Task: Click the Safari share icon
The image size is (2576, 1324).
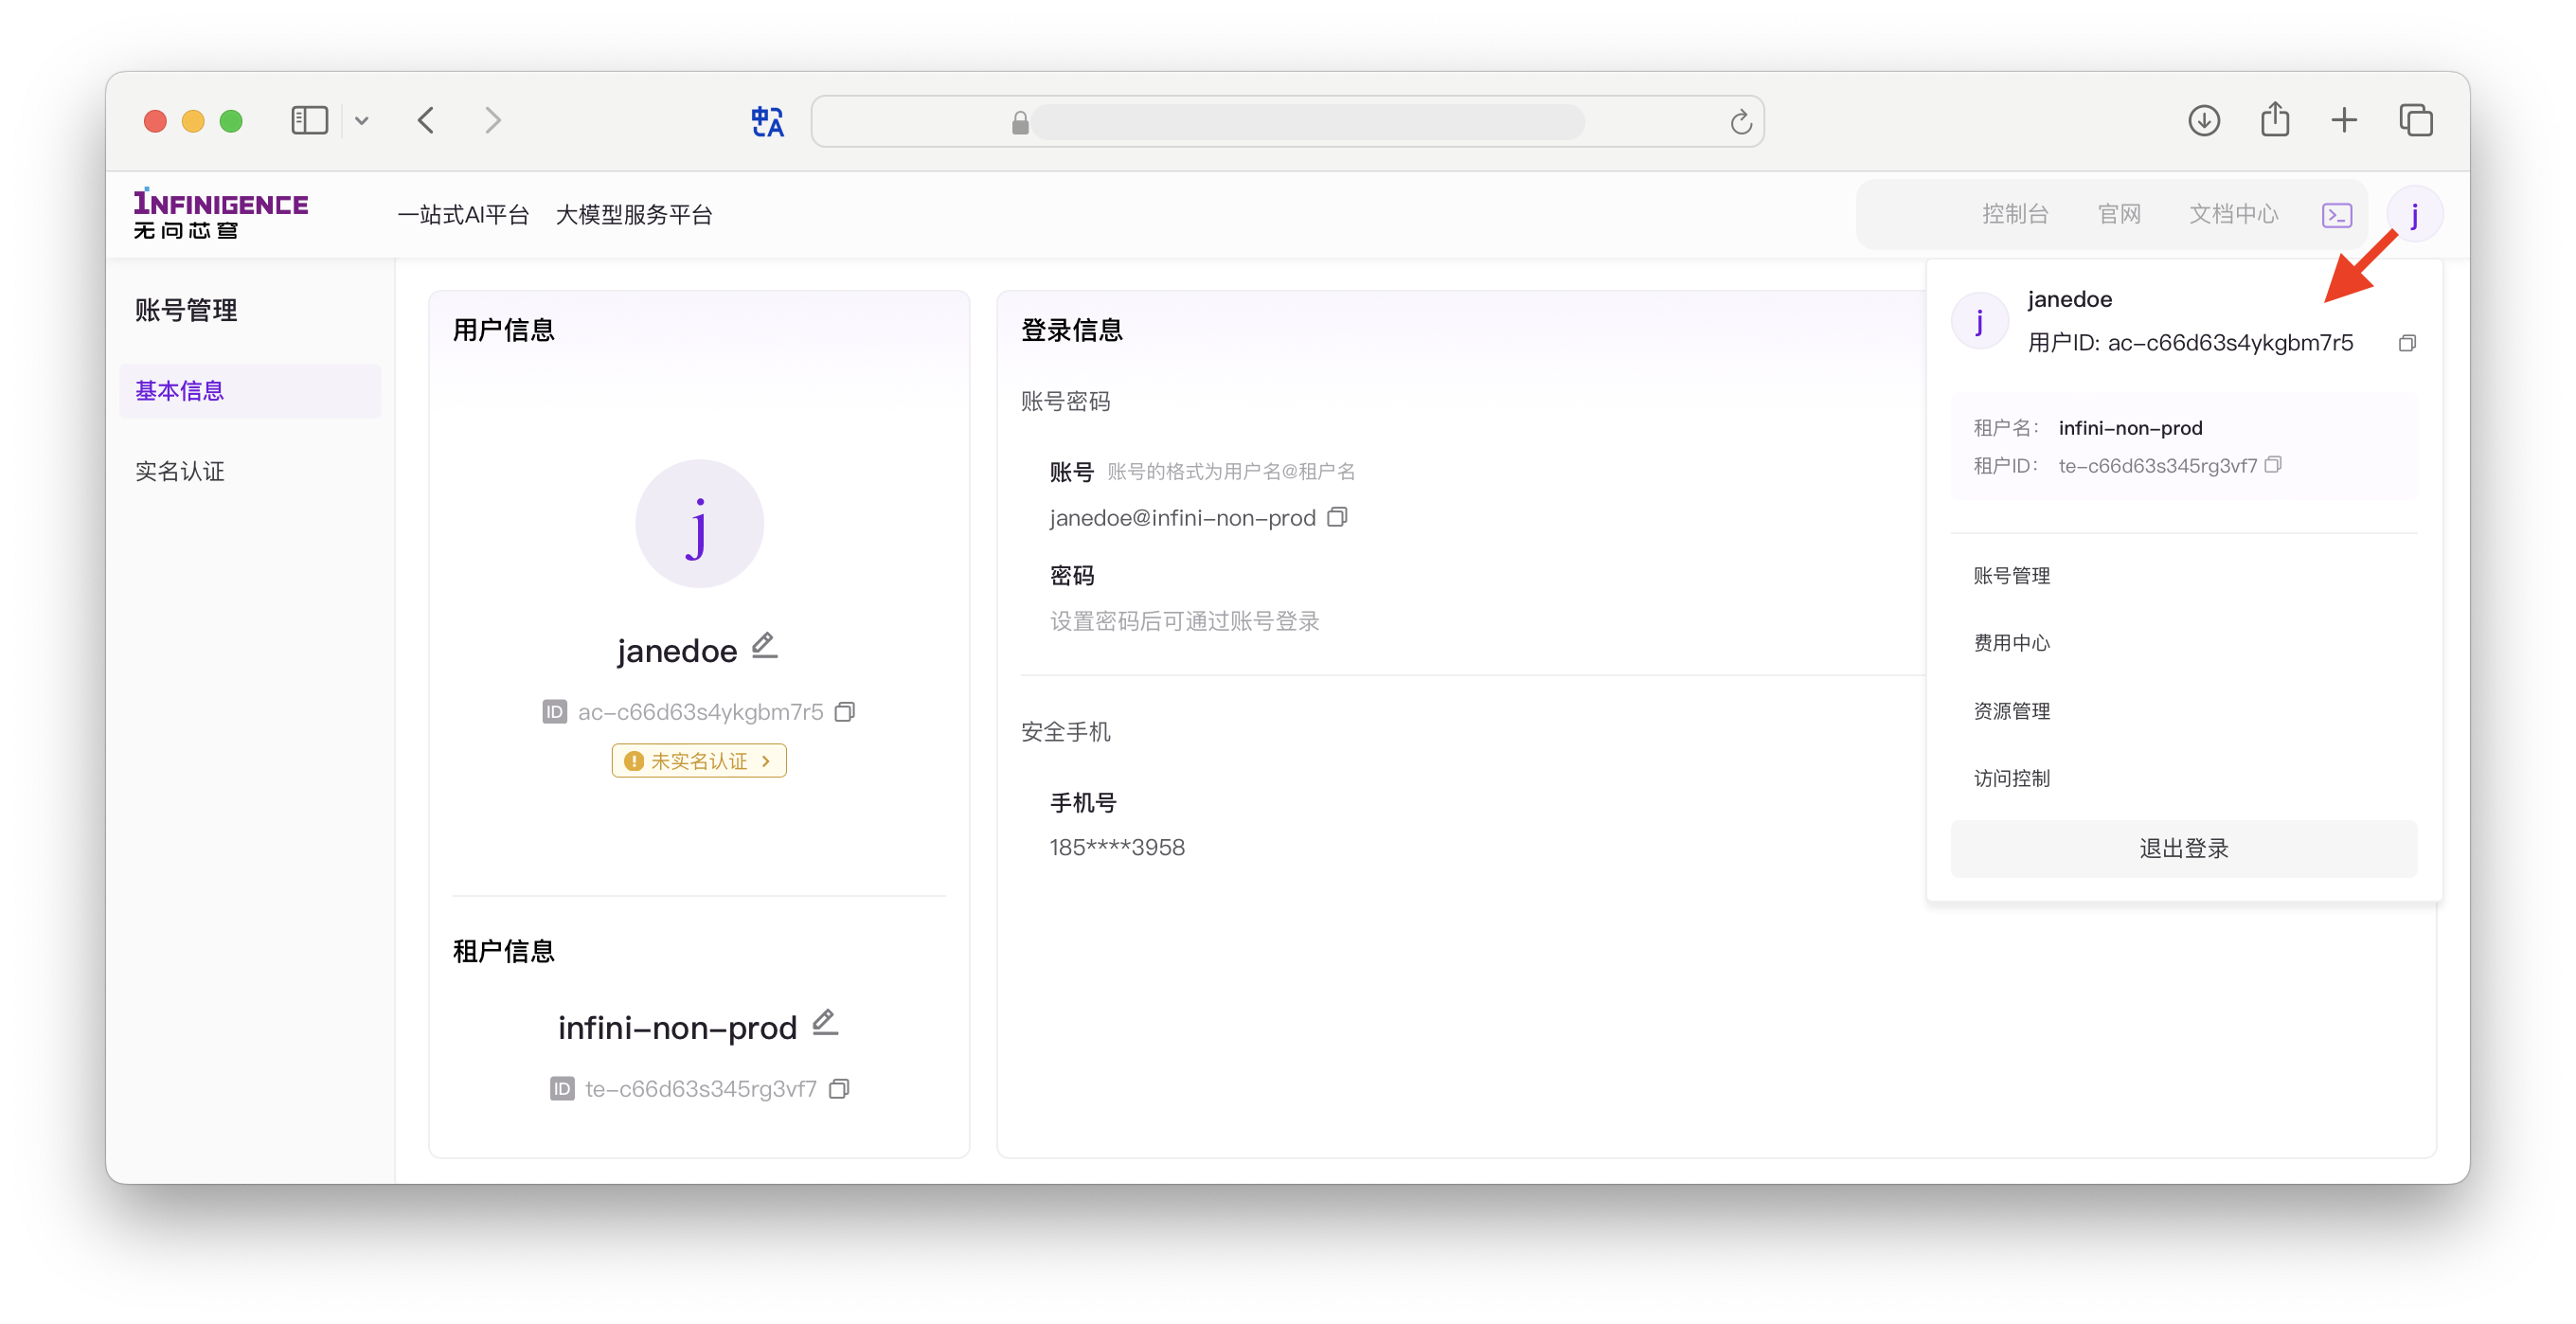Action: point(2275,119)
